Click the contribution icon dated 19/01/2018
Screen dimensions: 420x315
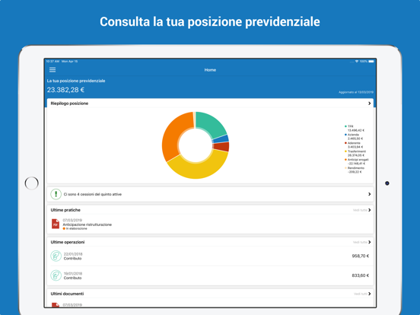point(56,275)
